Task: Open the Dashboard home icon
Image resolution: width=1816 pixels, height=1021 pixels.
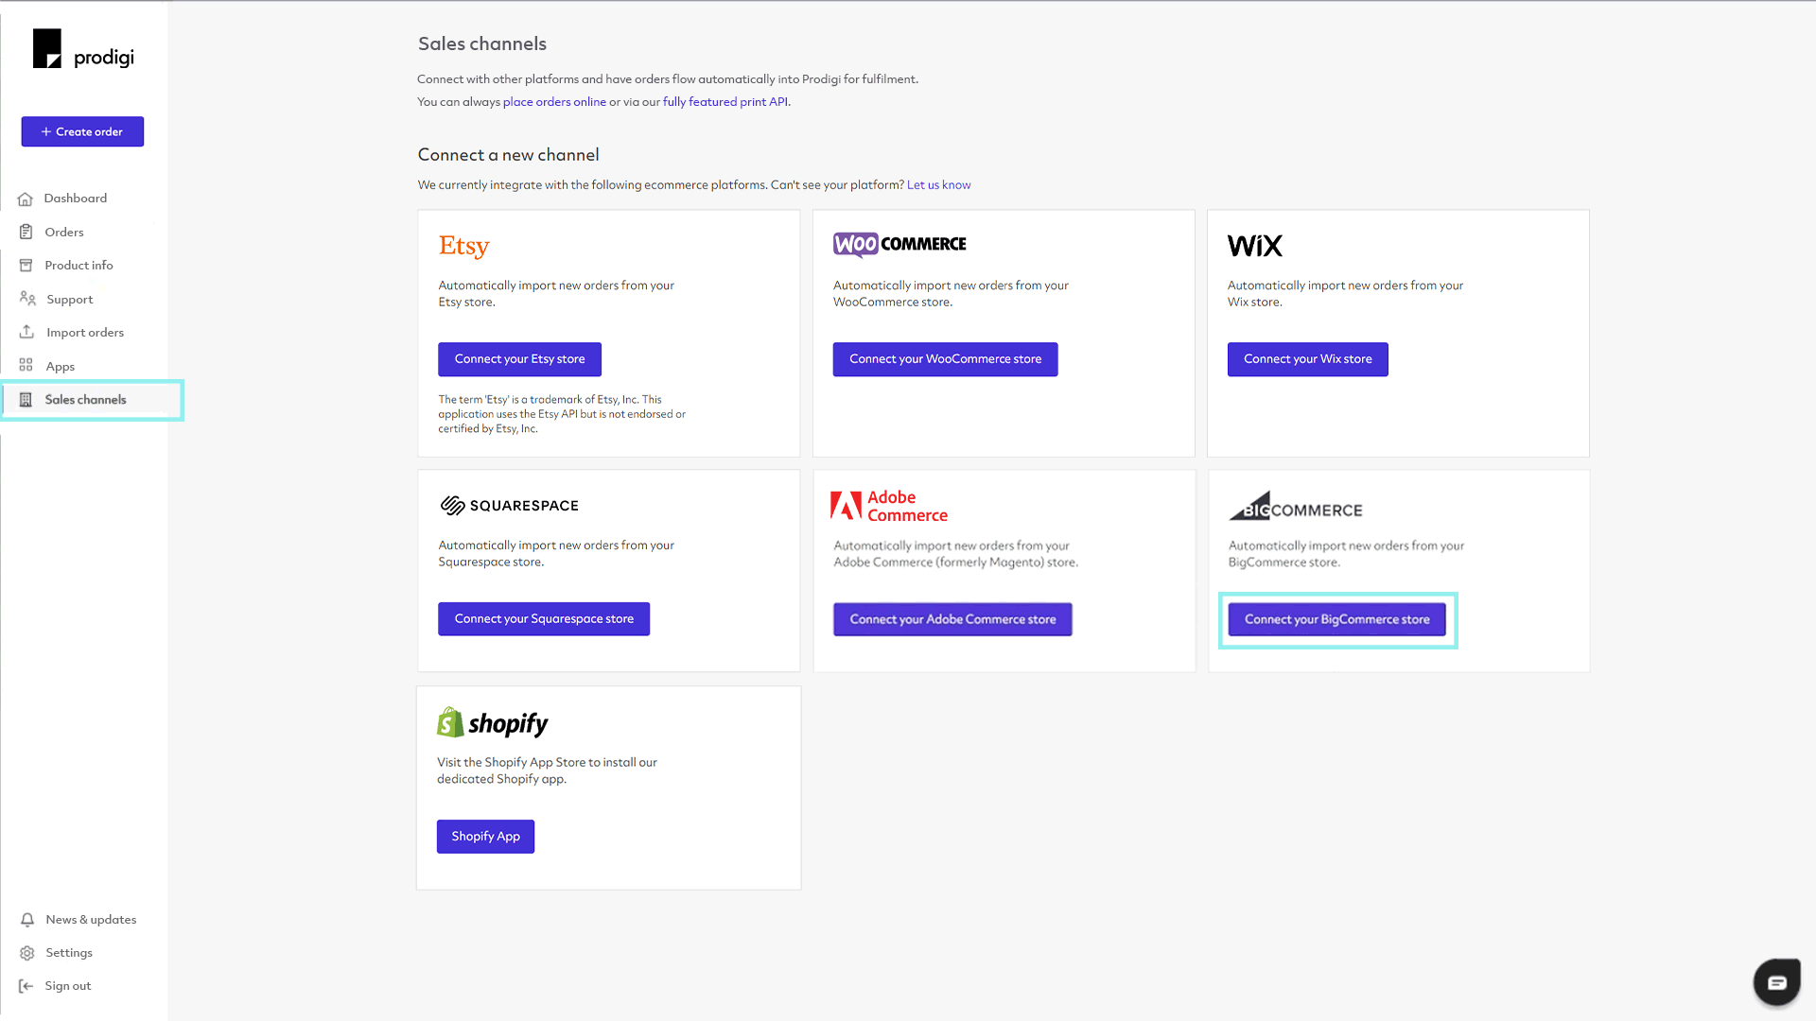Action: click(26, 198)
